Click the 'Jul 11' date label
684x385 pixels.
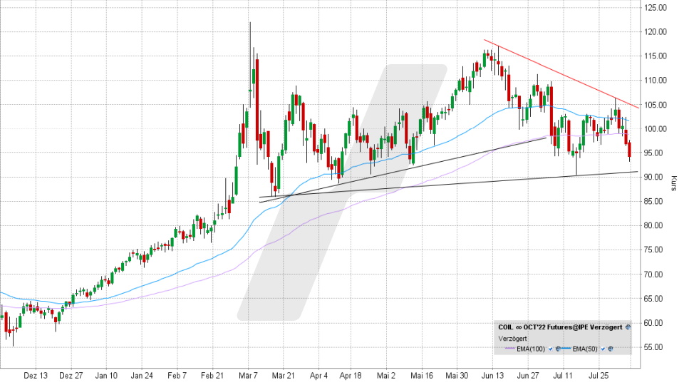point(563,376)
